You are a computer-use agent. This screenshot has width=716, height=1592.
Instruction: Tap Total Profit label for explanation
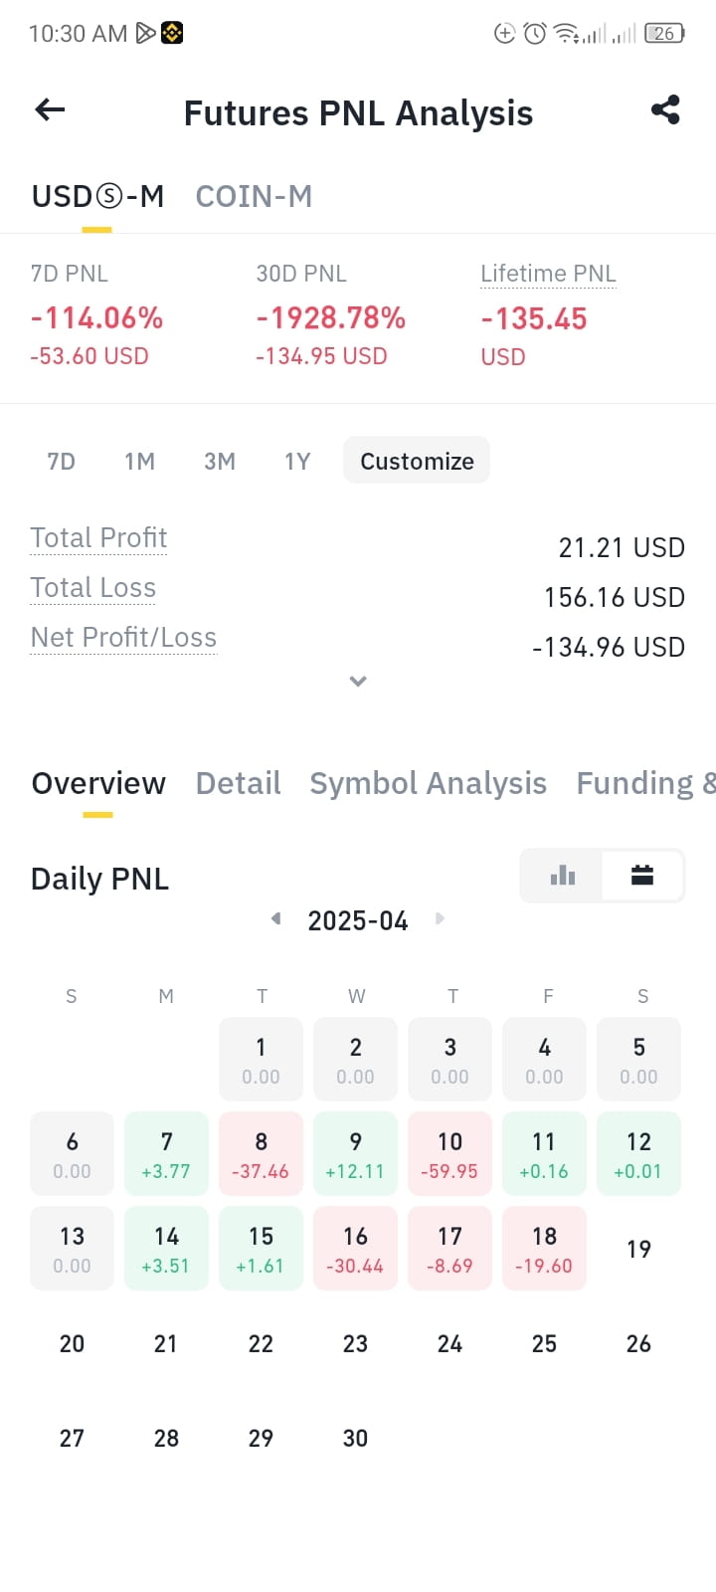(98, 537)
